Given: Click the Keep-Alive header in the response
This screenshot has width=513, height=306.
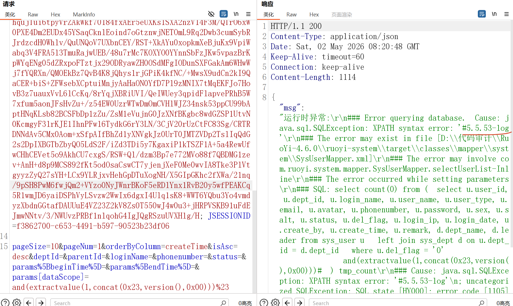Looking at the screenshot, I should pos(292,57).
